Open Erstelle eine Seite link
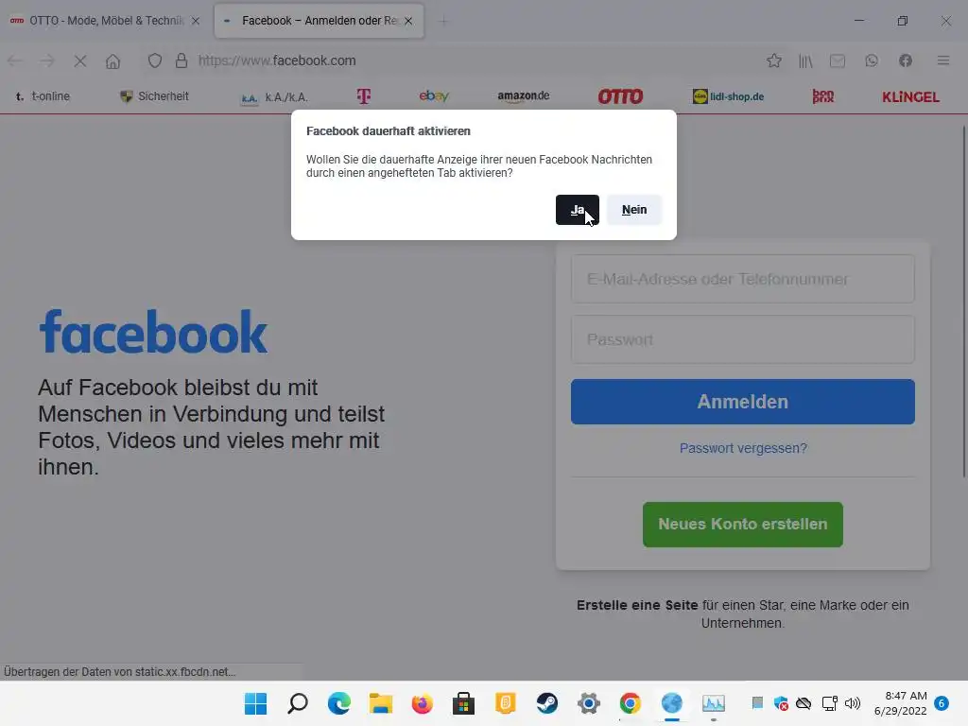Image resolution: width=968 pixels, height=726 pixels. point(637,605)
